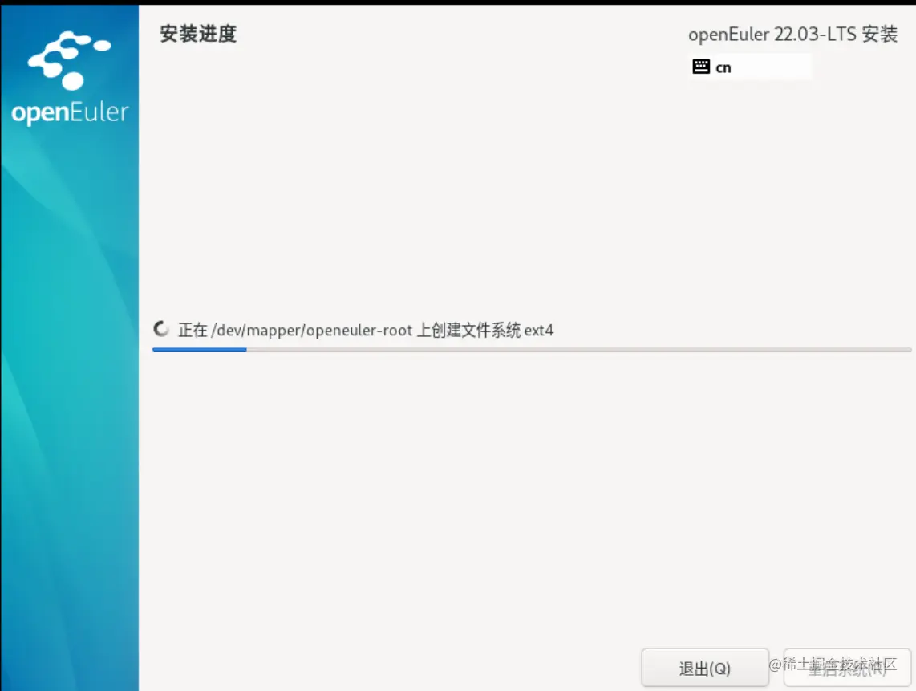
Task: Click the 安装进度 heading
Action: [198, 34]
